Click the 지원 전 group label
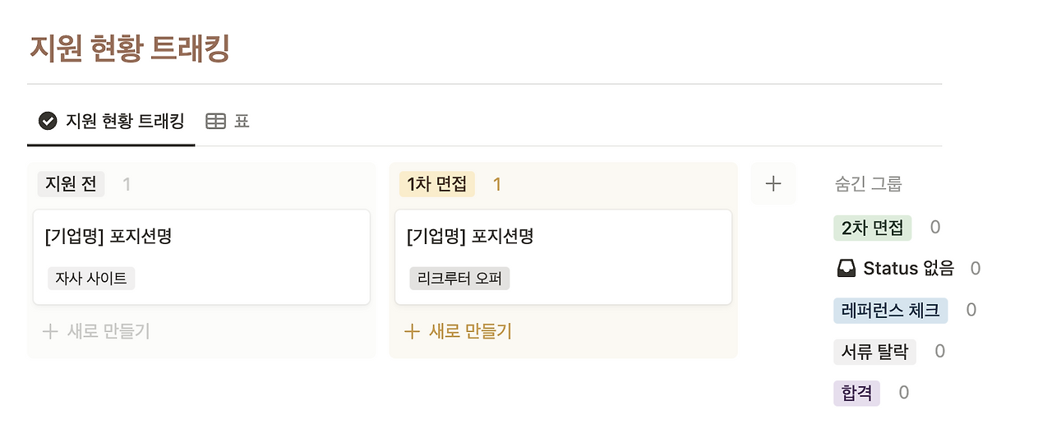Viewport: 1052px width, 438px height. (x=71, y=184)
